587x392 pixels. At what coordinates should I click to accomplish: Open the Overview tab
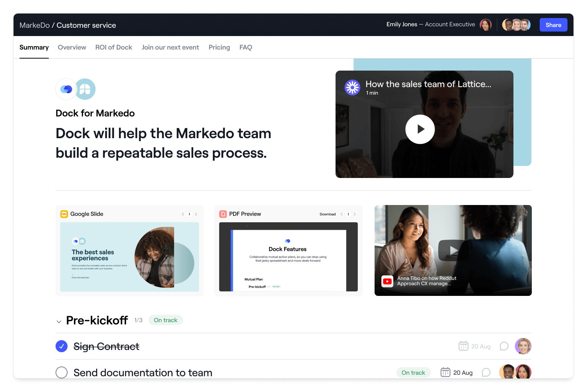coord(72,47)
